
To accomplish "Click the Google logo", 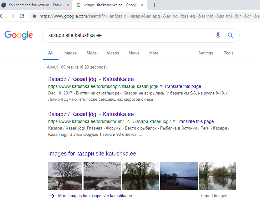I will pos(19,35).
